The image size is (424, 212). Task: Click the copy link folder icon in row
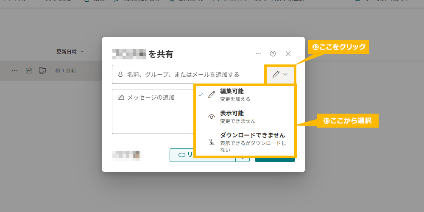[x=42, y=70]
